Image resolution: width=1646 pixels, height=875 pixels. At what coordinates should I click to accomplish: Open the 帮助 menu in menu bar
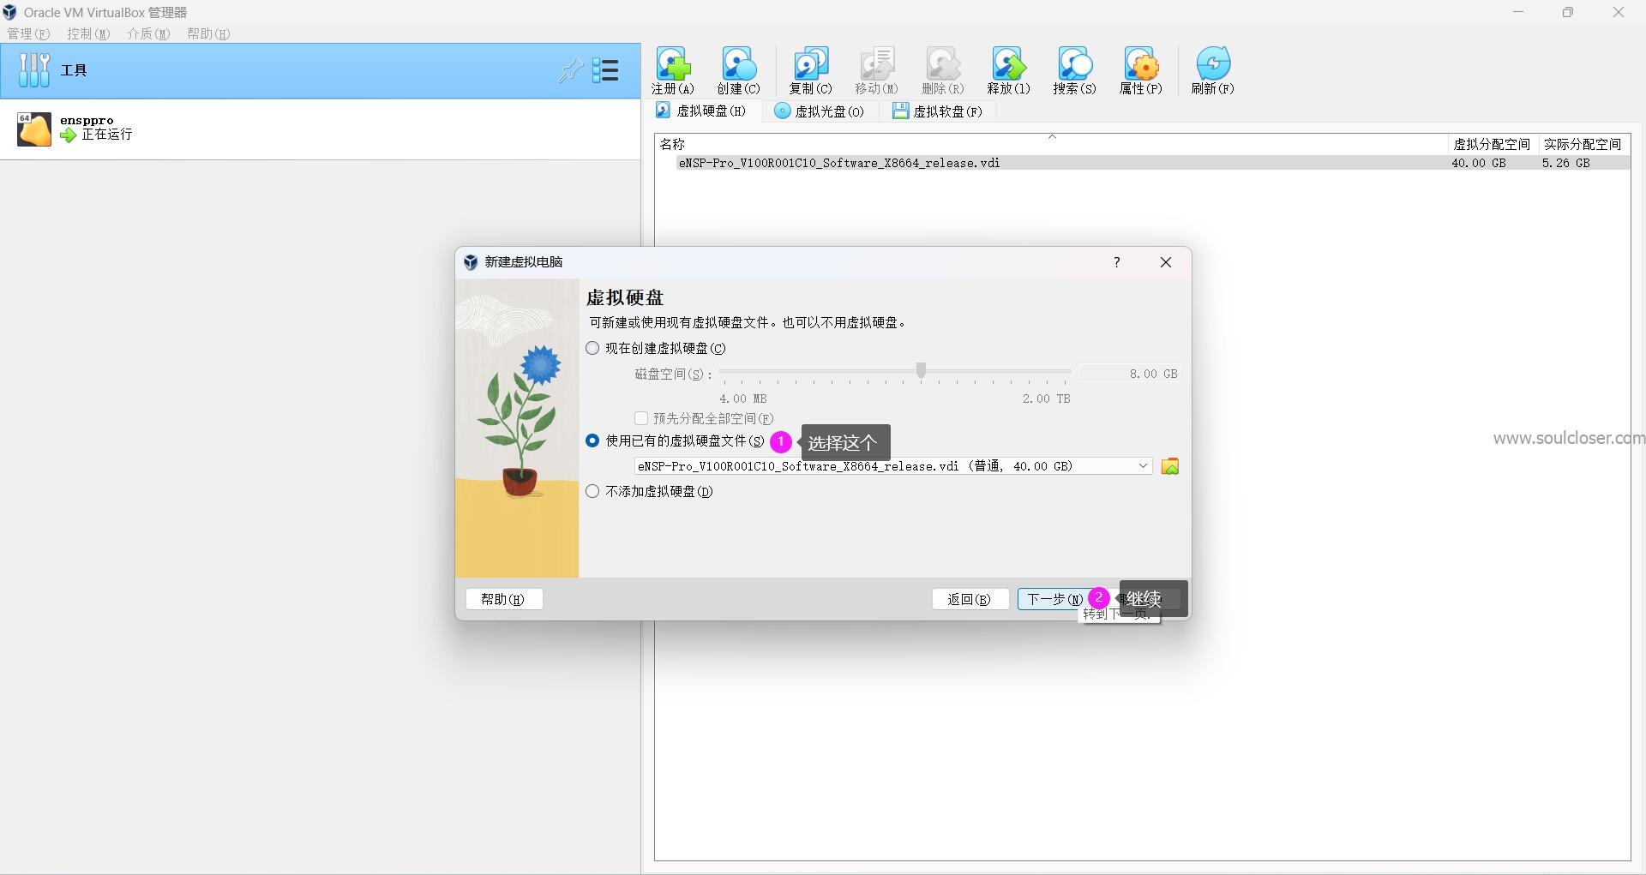tap(208, 33)
